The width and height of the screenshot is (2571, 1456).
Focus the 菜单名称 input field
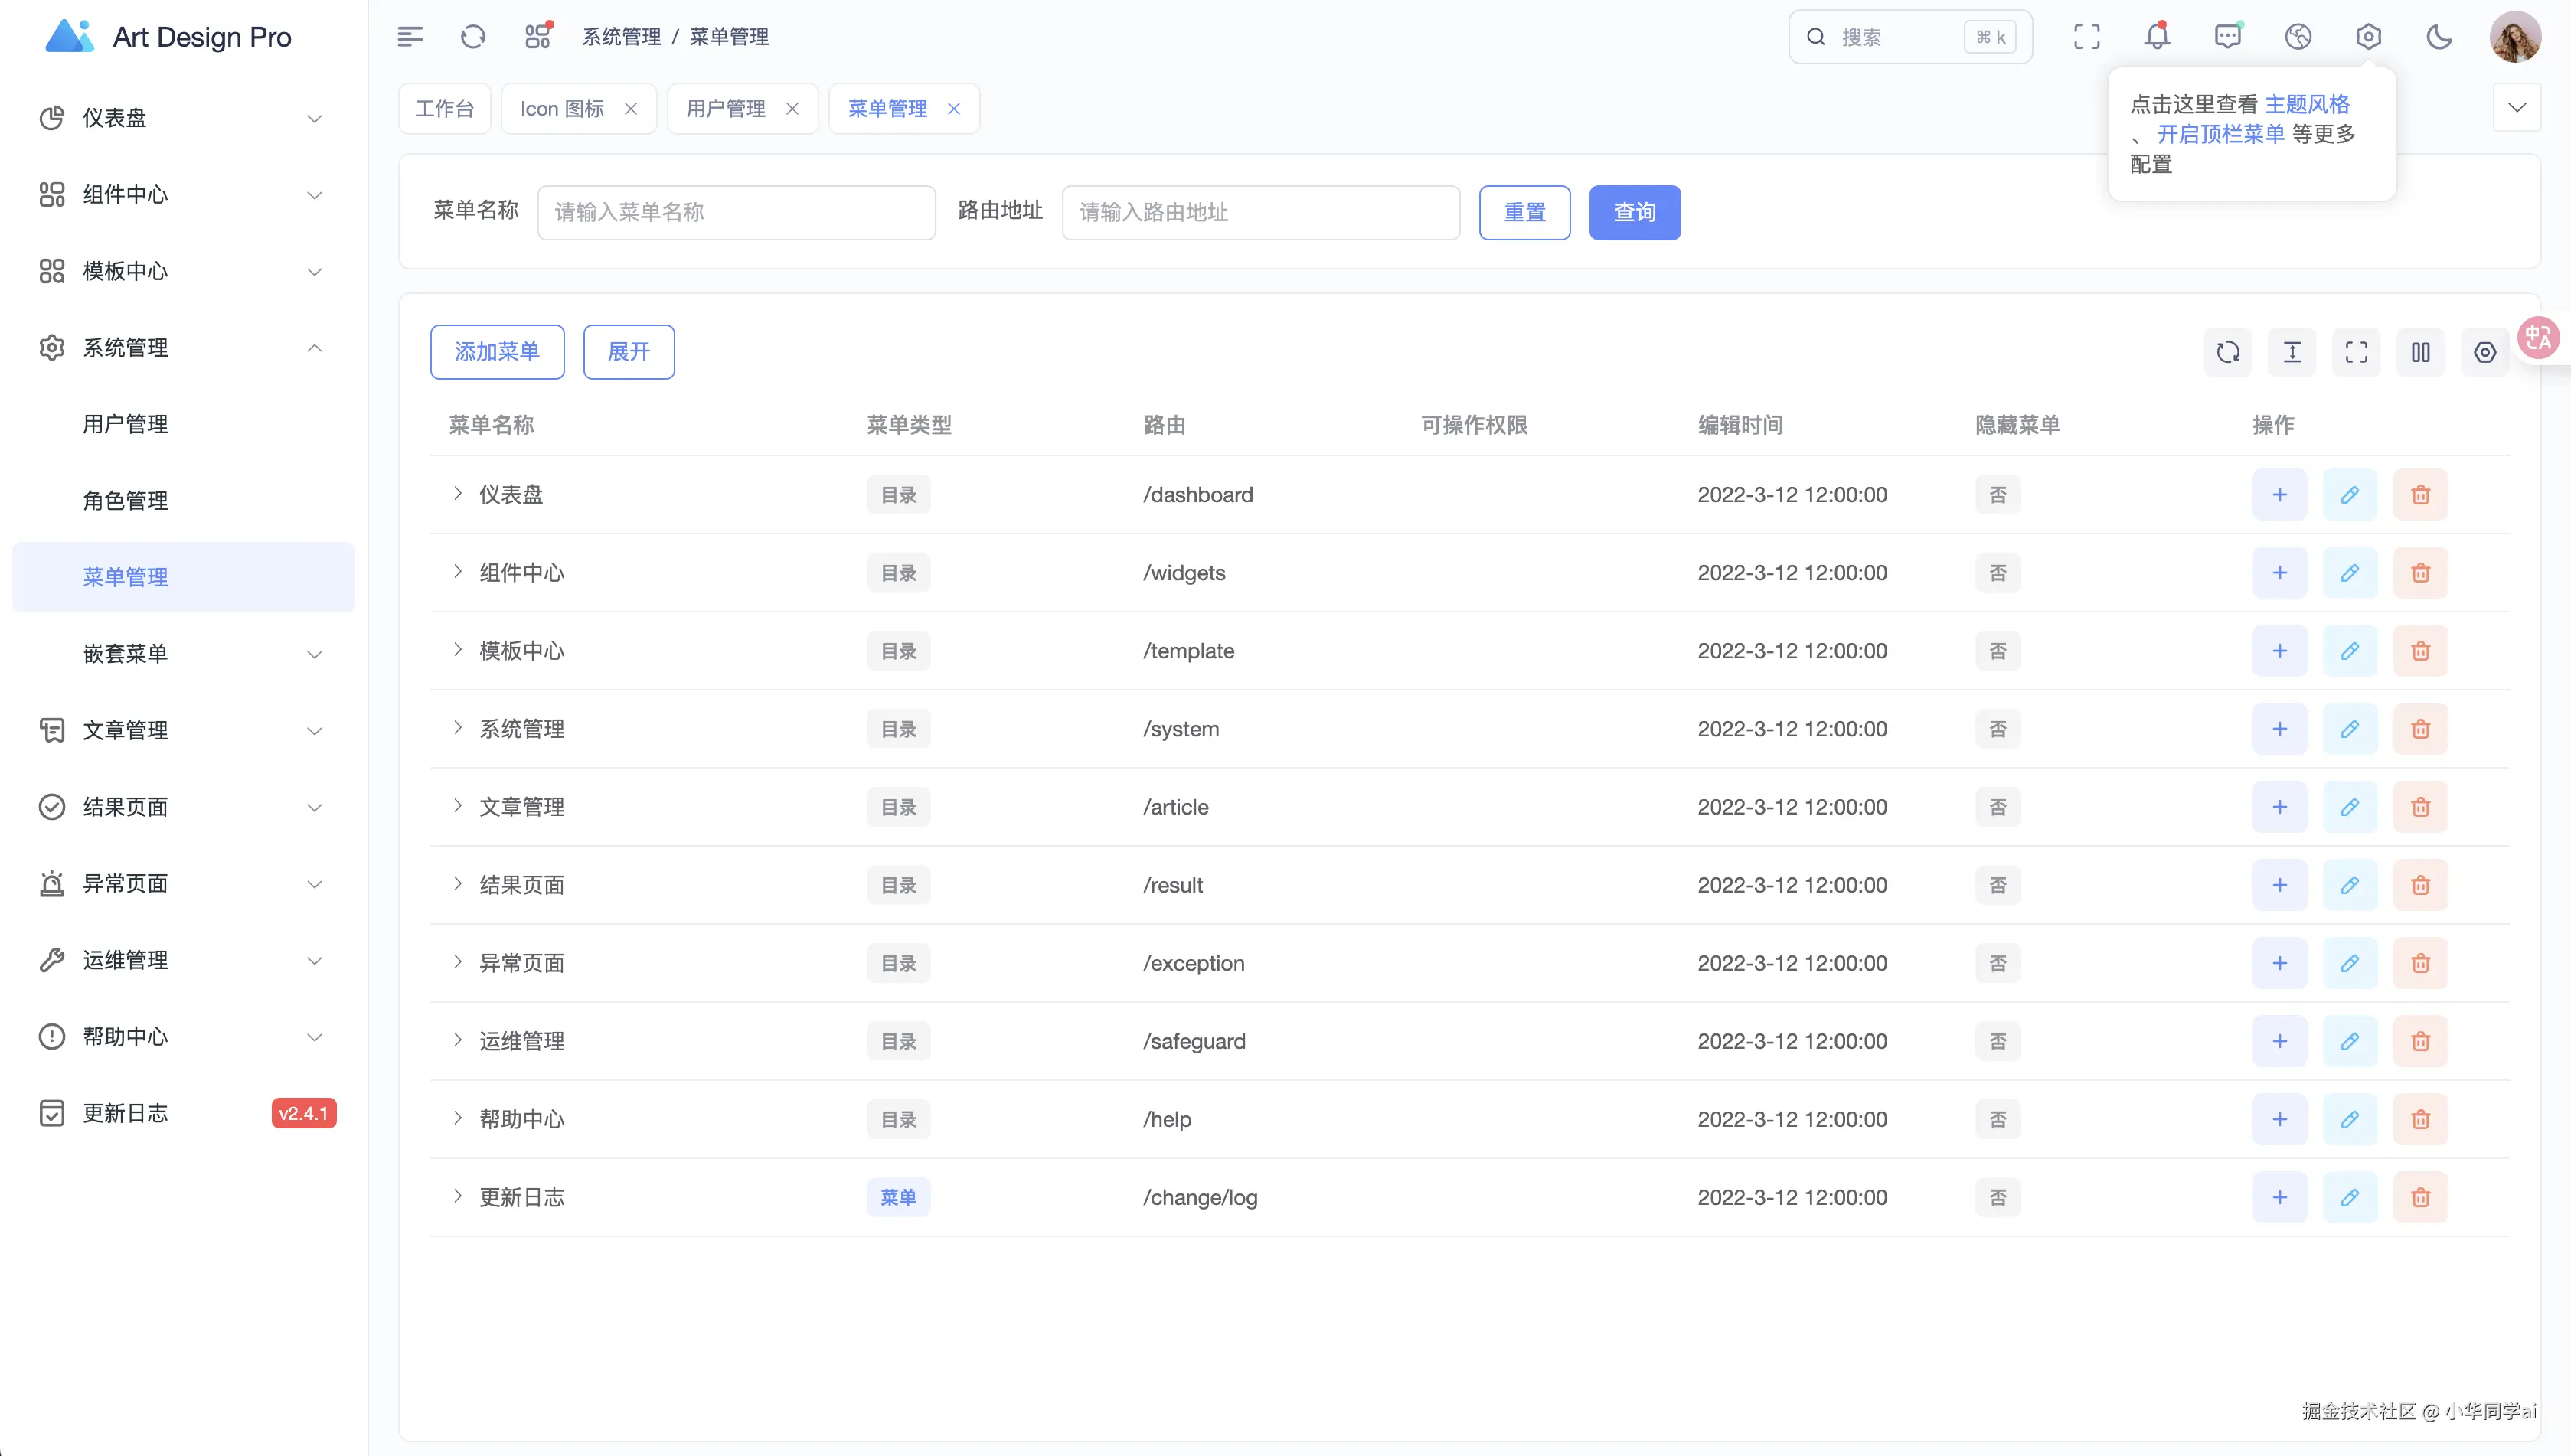point(736,212)
